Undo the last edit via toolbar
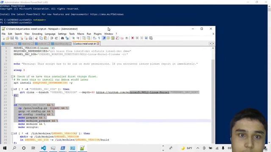 click(x=52, y=38)
